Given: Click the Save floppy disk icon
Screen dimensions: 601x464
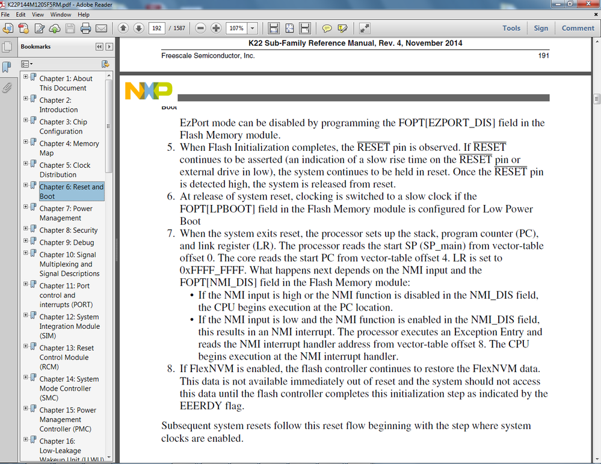Looking at the screenshot, I should pyautogui.click(x=70, y=28).
